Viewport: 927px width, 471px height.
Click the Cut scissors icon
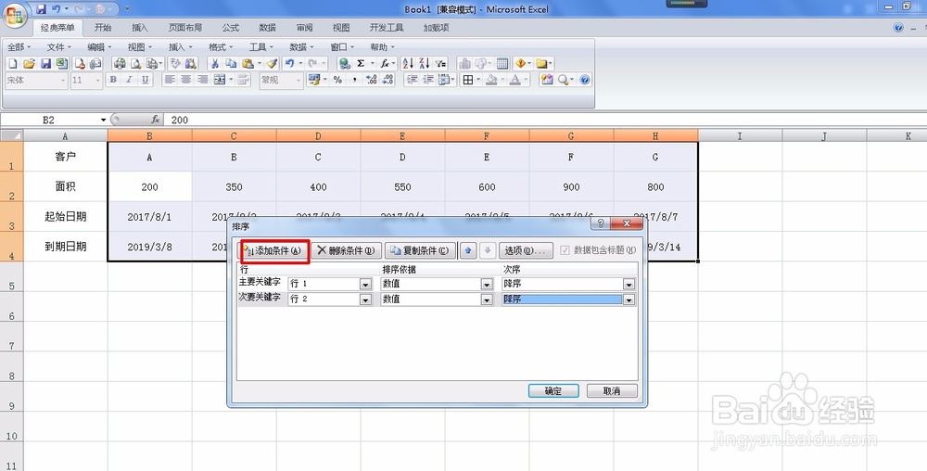215,64
